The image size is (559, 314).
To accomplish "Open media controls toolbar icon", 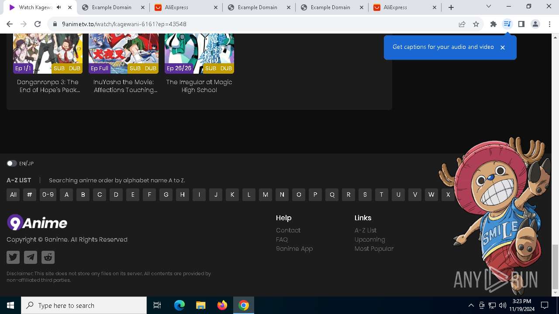I will [x=507, y=24].
